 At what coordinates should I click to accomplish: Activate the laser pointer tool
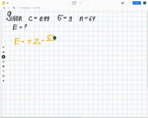[x=3, y=81]
